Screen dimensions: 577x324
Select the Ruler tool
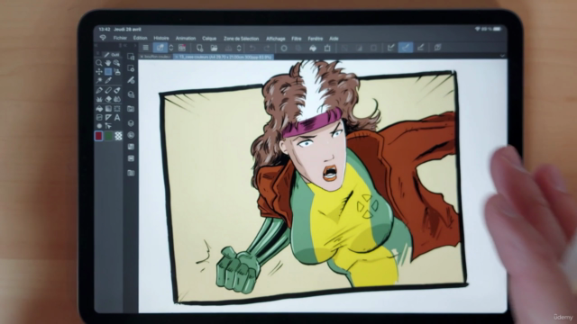tap(108, 118)
